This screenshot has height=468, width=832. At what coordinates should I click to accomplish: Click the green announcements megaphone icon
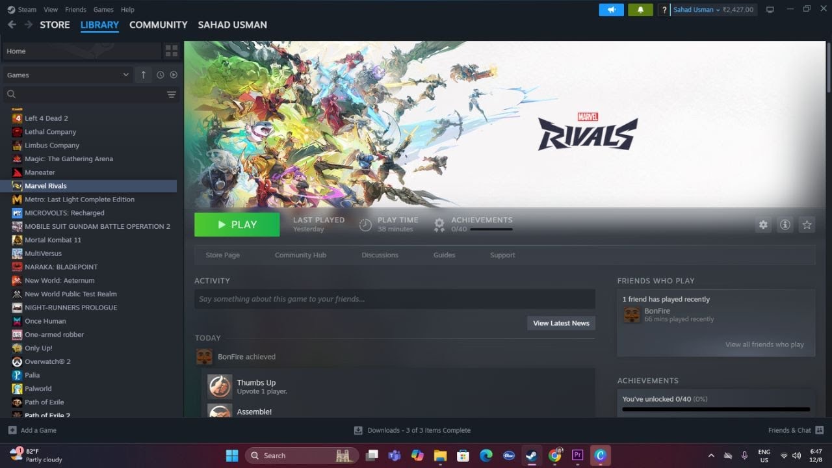click(611, 10)
